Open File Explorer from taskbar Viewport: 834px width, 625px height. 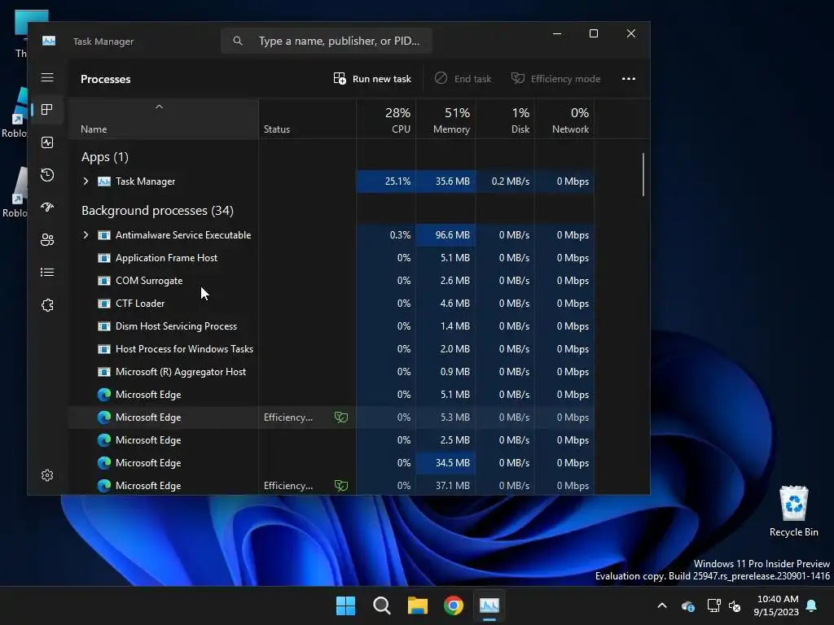(x=418, y=605)
